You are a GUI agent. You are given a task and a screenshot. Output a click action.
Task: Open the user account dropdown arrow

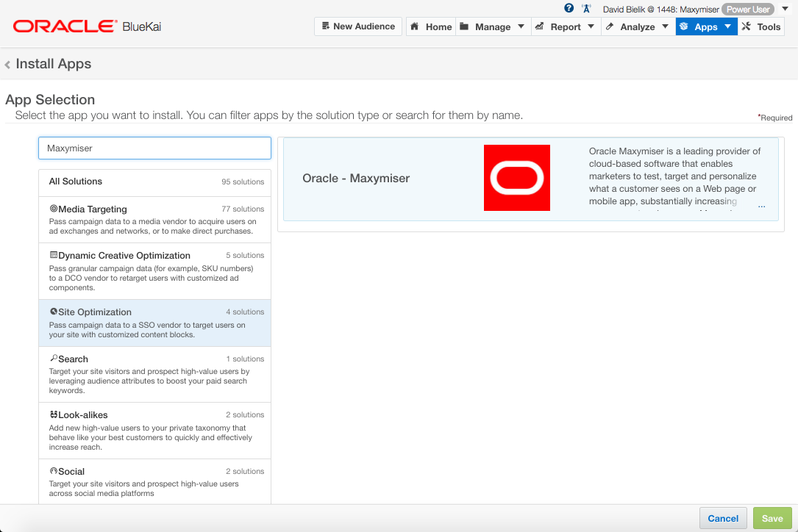(785, 9)
